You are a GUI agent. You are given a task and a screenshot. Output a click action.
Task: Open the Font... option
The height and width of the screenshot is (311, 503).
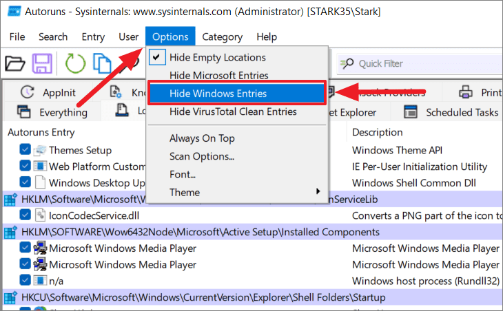237,174
